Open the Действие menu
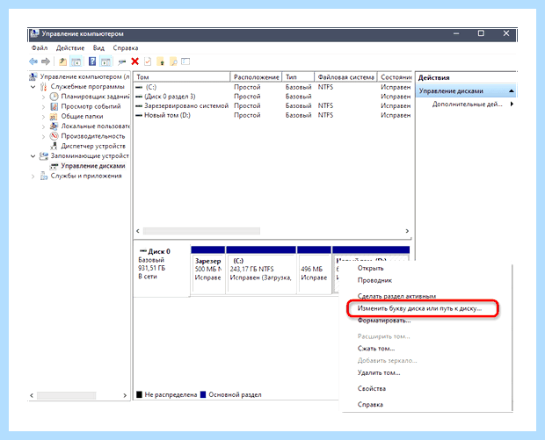This screenshot has height=440, width=545. pyautogui.click(x=70, y=48)
